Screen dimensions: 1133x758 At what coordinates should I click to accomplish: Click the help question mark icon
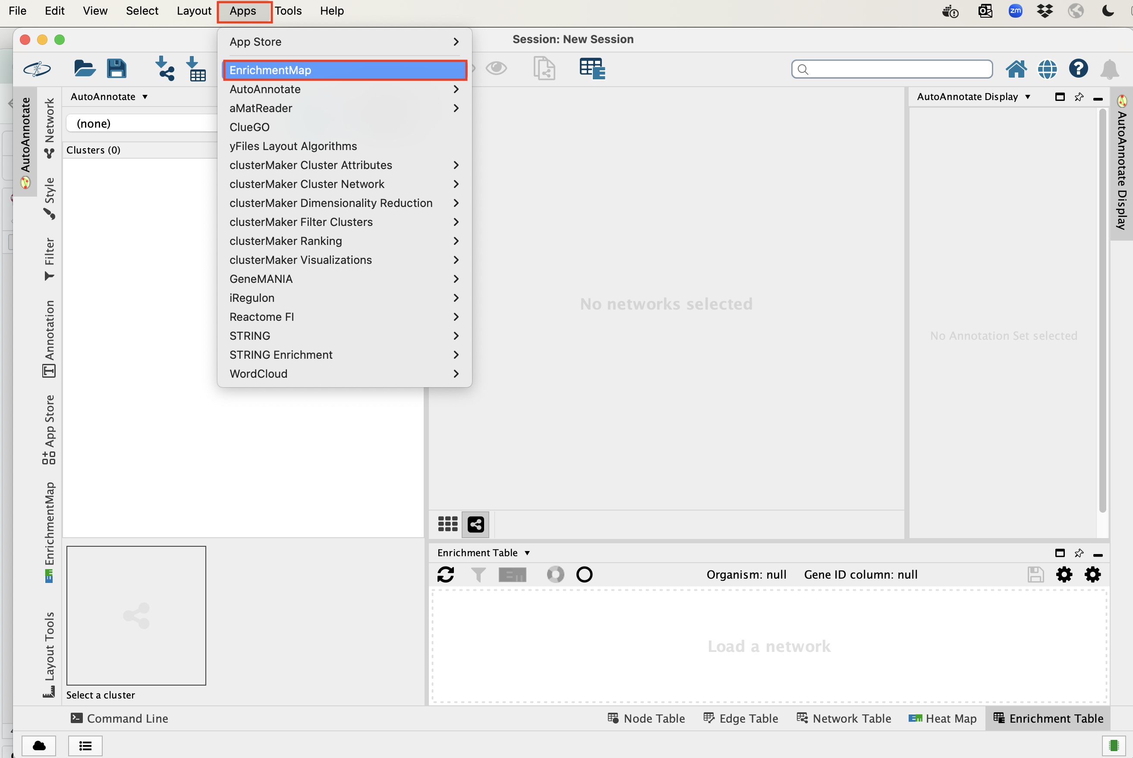[x=1078, y=69]
